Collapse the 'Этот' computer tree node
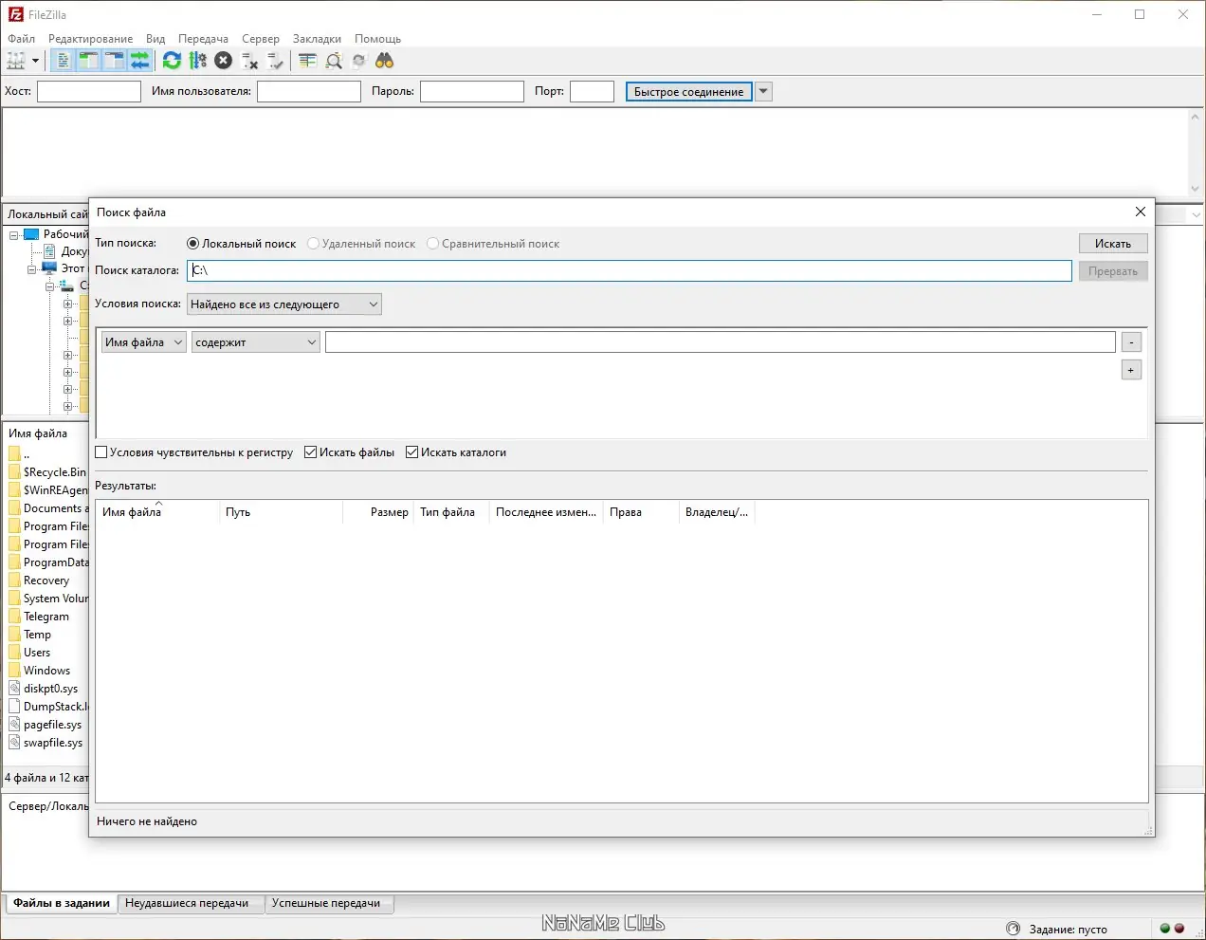The height and width of the screenshot is (940, 1206). tap(31, 268)
